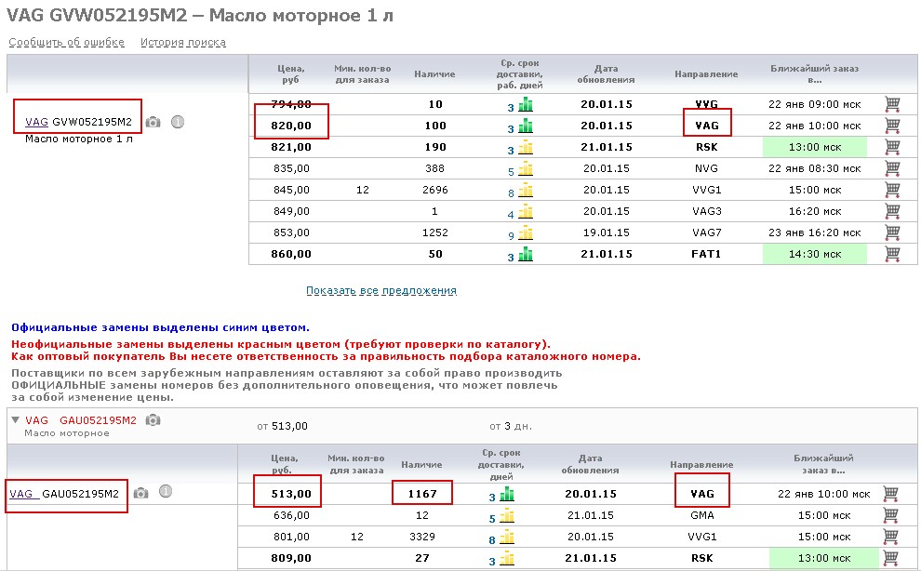This screenshot has width=921, height=571.
Task: Click 'Направление' column header in lower table
Action: pos(701,464)
